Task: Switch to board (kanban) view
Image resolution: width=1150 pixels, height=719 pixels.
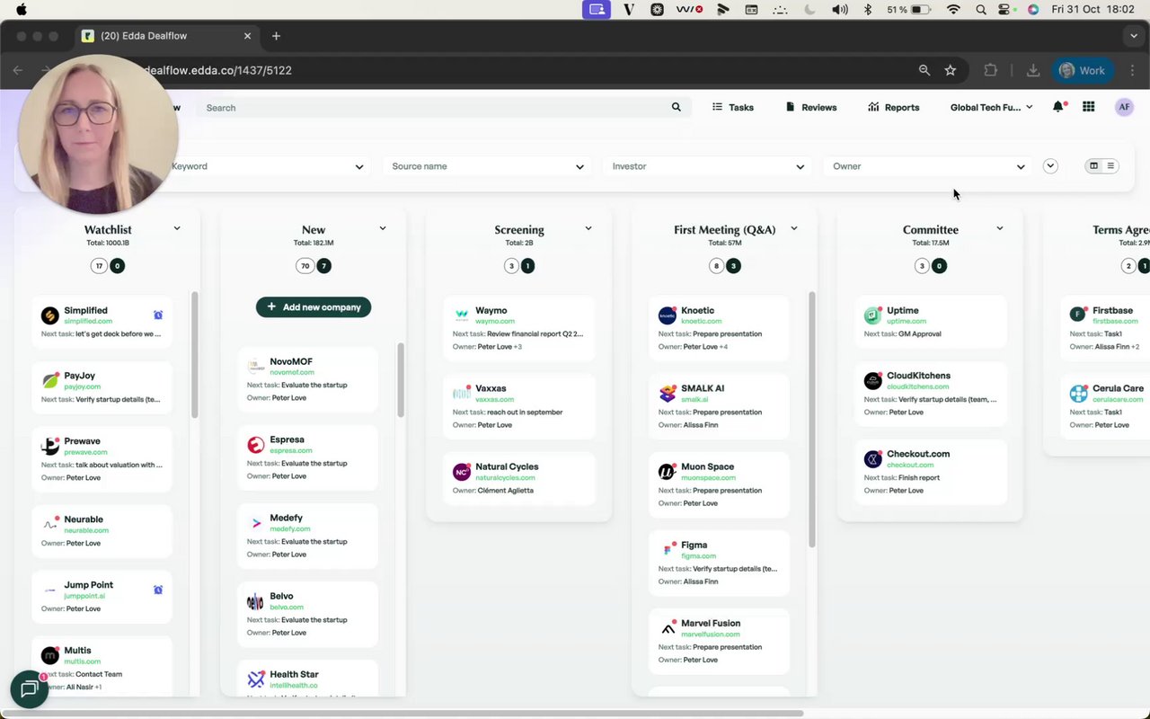Action: 1093,166
